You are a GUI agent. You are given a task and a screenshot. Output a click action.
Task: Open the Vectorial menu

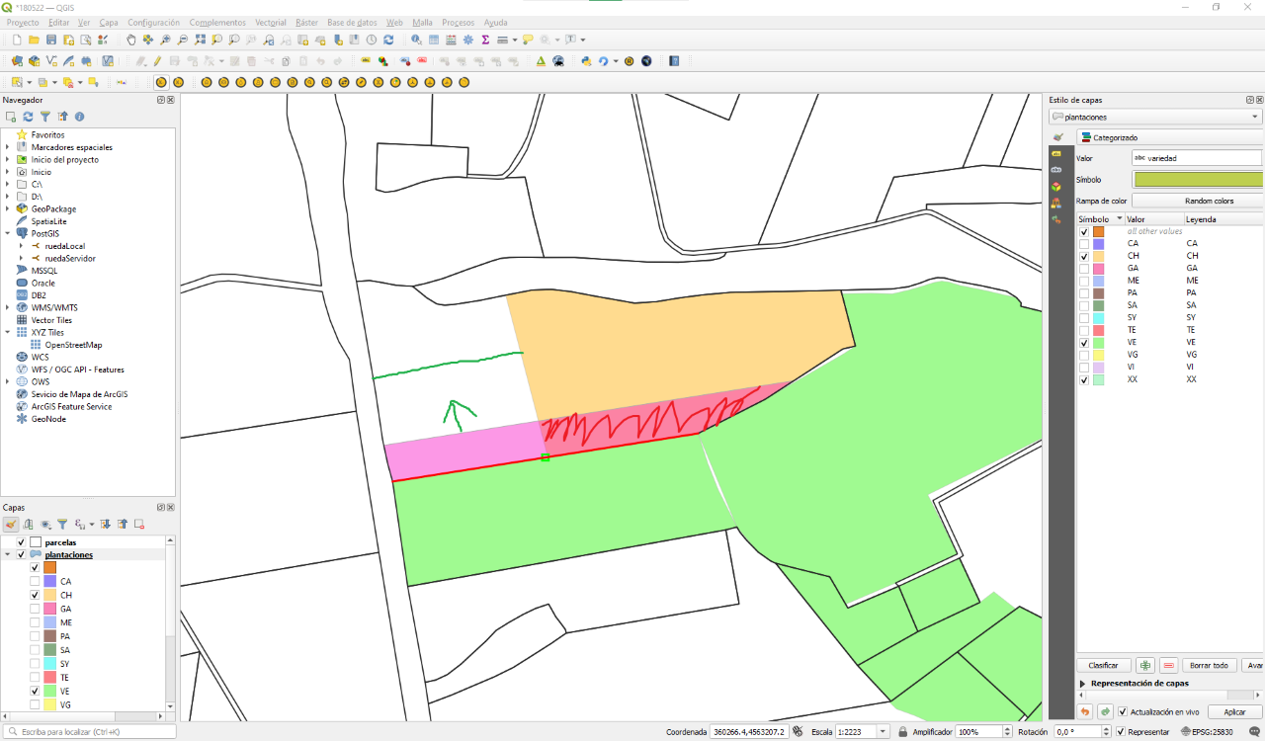point(271,22)
